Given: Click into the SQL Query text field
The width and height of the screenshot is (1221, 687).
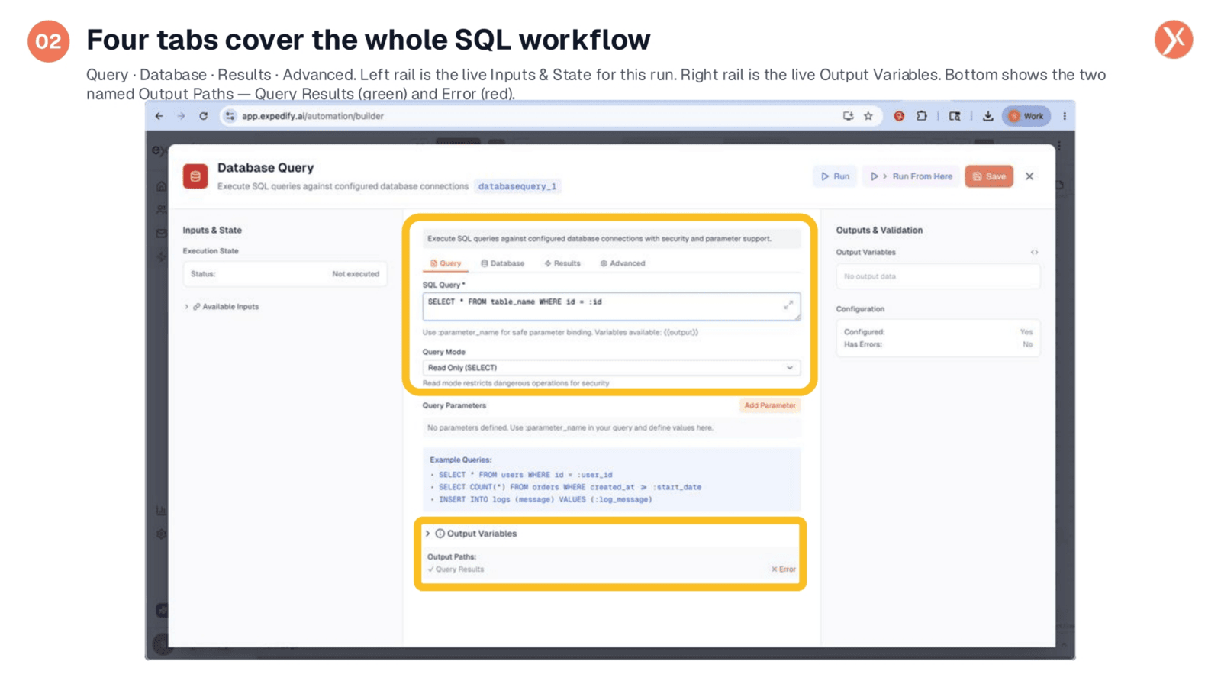Looking at the screenshot, I should point(611,307).
